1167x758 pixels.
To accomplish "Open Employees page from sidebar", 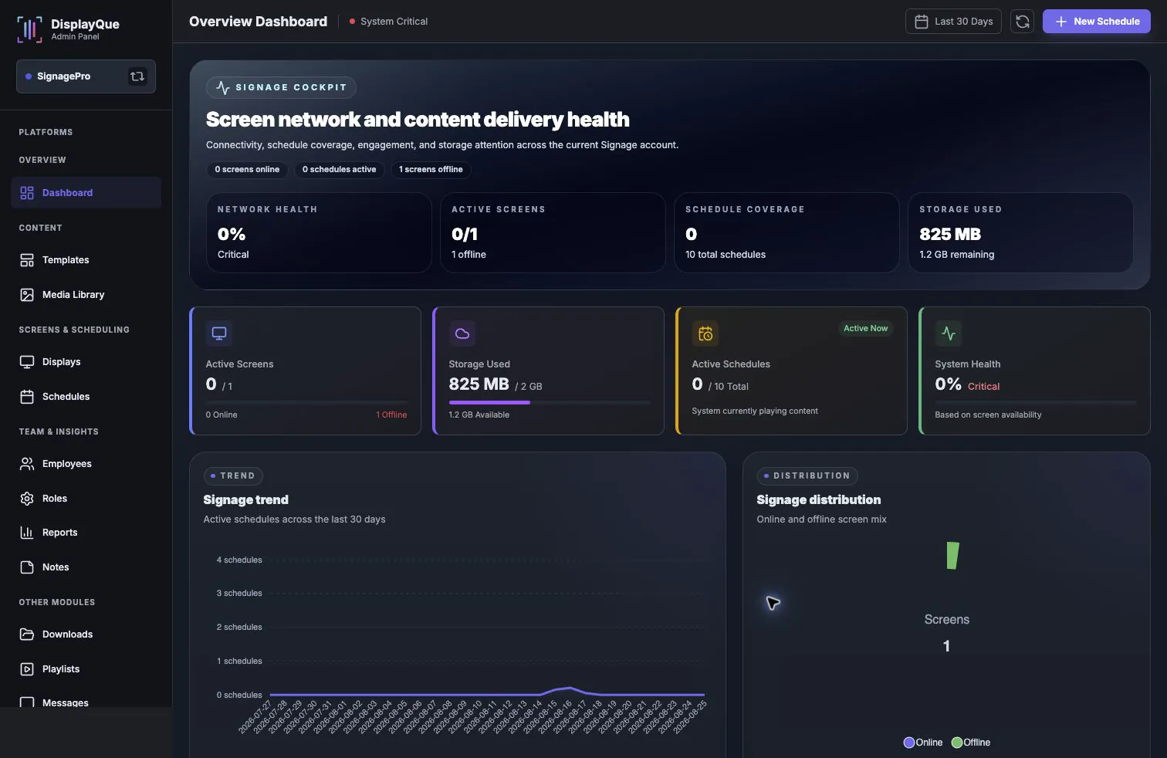I will coord(86,464).
